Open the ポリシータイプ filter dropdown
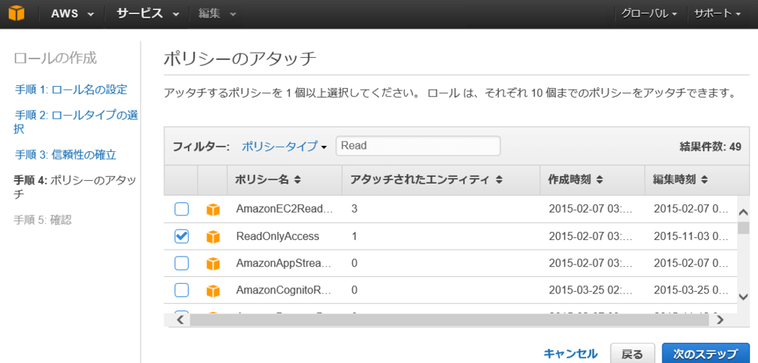The image size is (758, 363). click(x=284, y=146)
